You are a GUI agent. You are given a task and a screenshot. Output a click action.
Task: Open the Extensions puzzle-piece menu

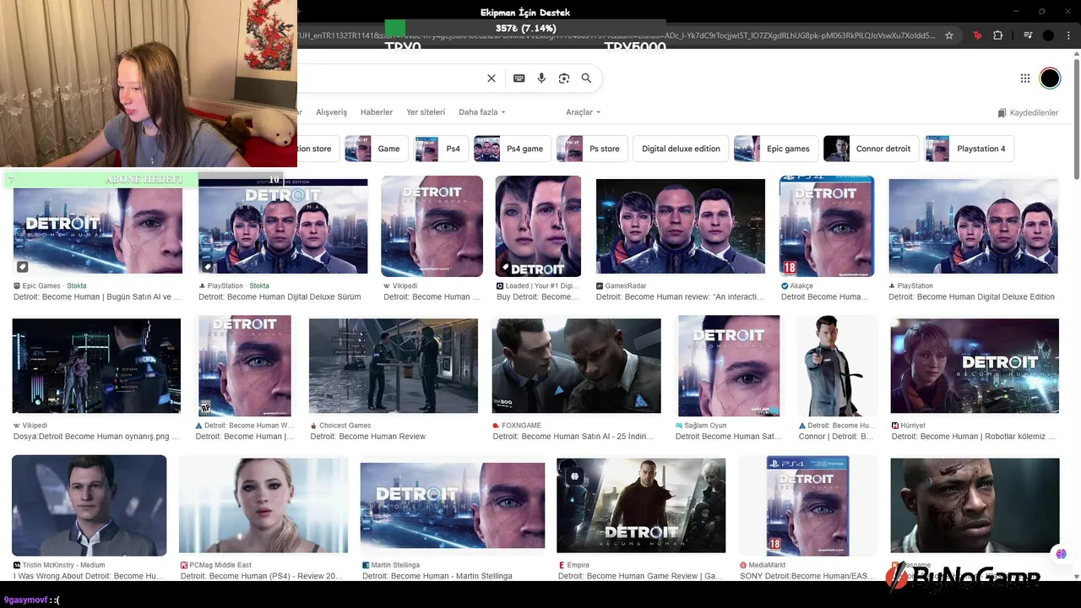[x=998, y=35]
